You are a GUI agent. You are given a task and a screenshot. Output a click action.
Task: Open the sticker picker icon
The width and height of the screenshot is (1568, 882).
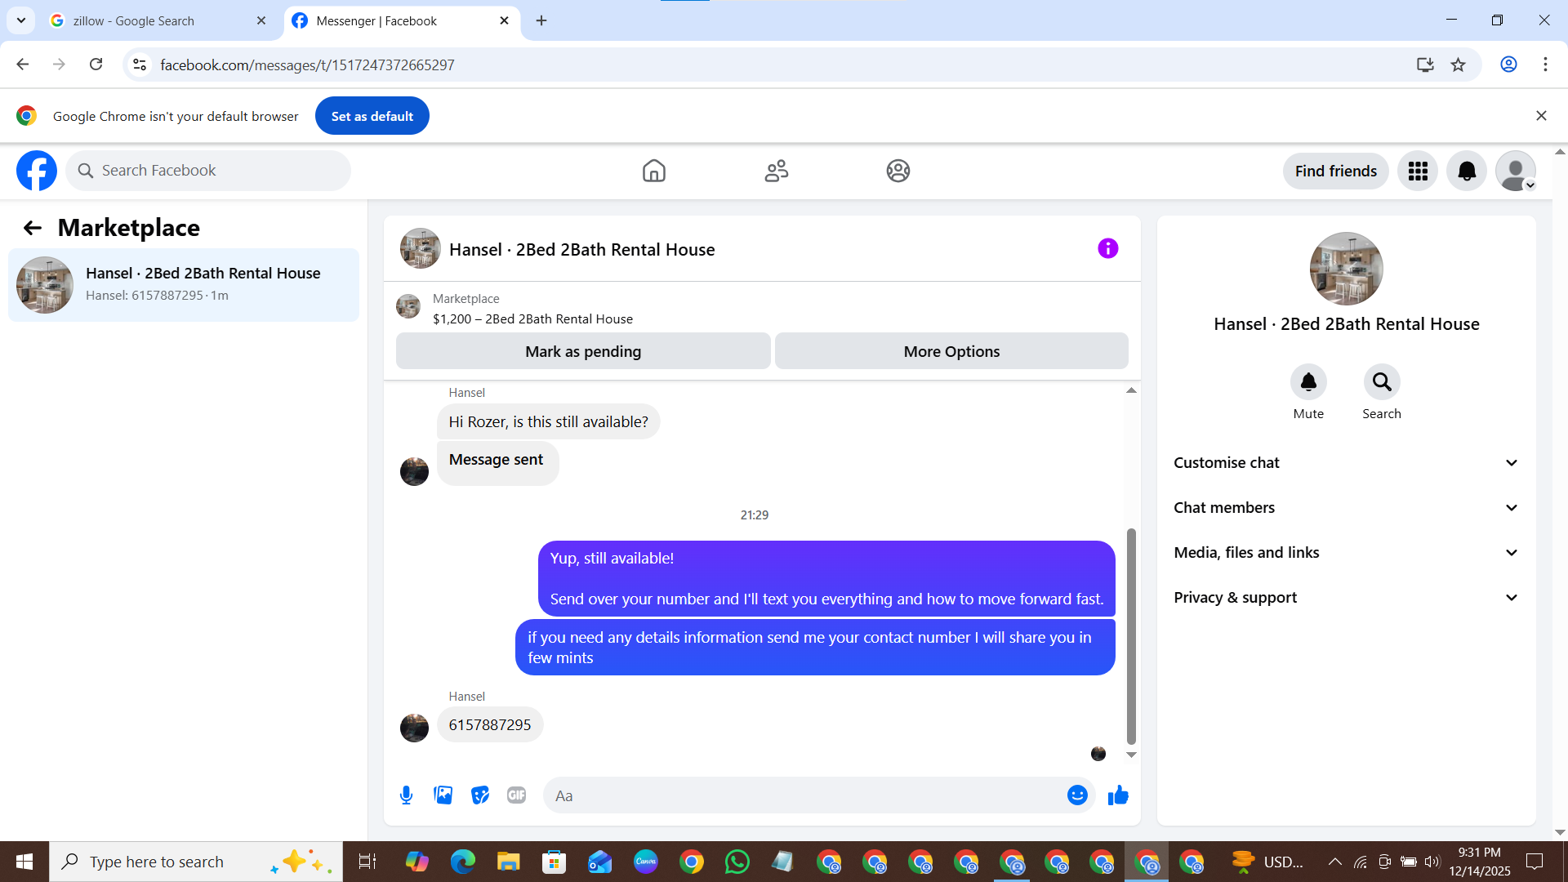click(480, 795)
